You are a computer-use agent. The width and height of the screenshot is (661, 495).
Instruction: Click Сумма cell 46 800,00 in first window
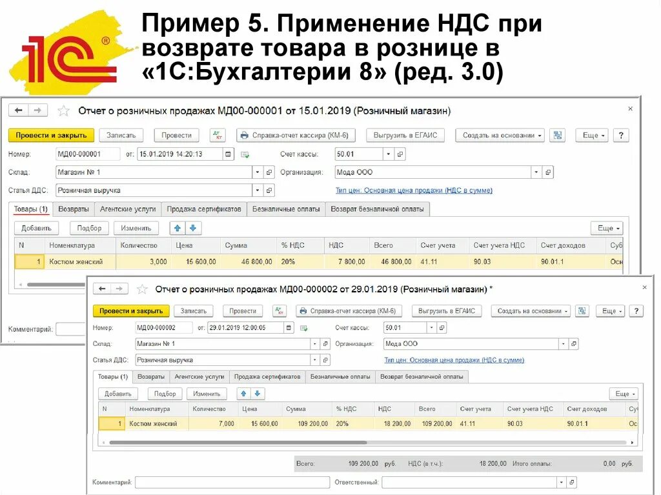(x=249, y=262)
